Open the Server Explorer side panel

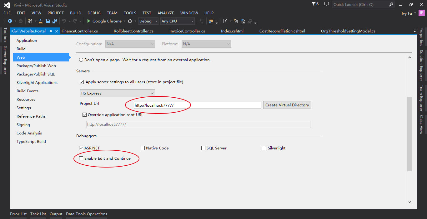click(x=5, y=60)
